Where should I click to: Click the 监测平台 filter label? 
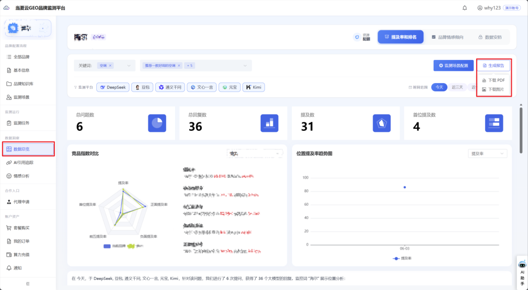pyautogui.click(x=83, y=87)
